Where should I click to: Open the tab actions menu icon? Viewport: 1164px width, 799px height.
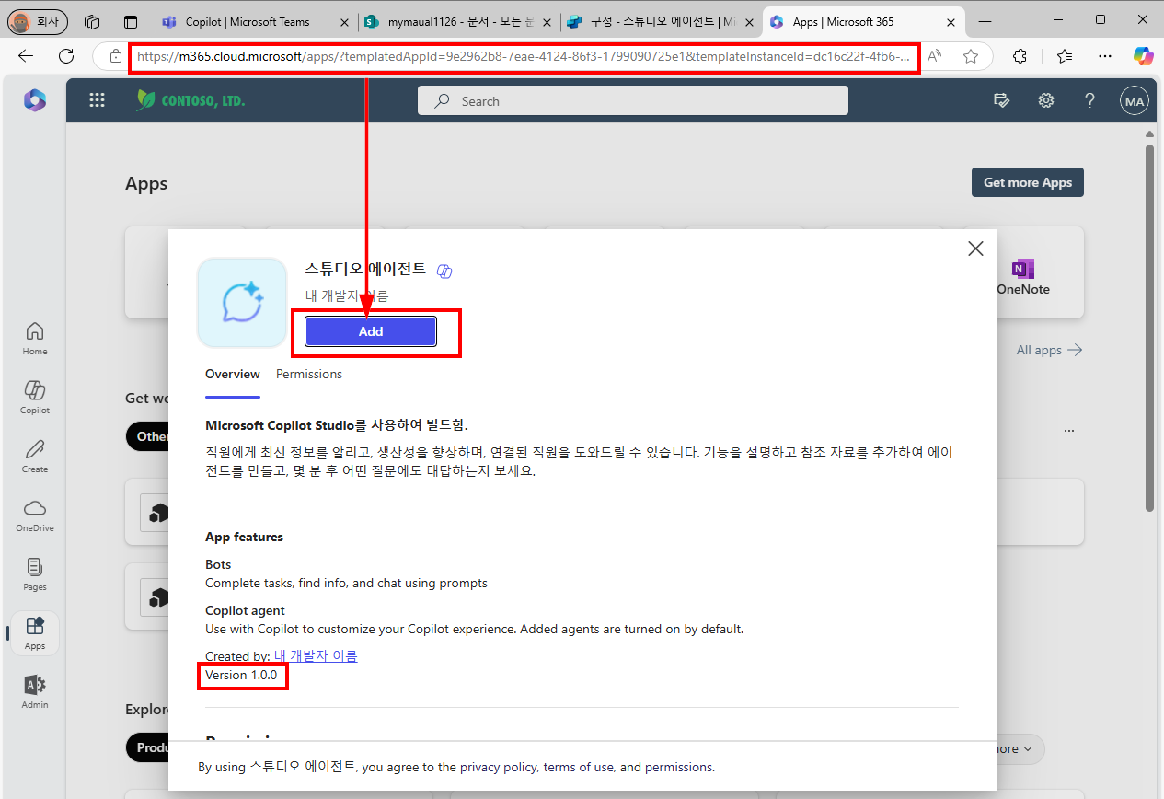(x=130, y=21)
